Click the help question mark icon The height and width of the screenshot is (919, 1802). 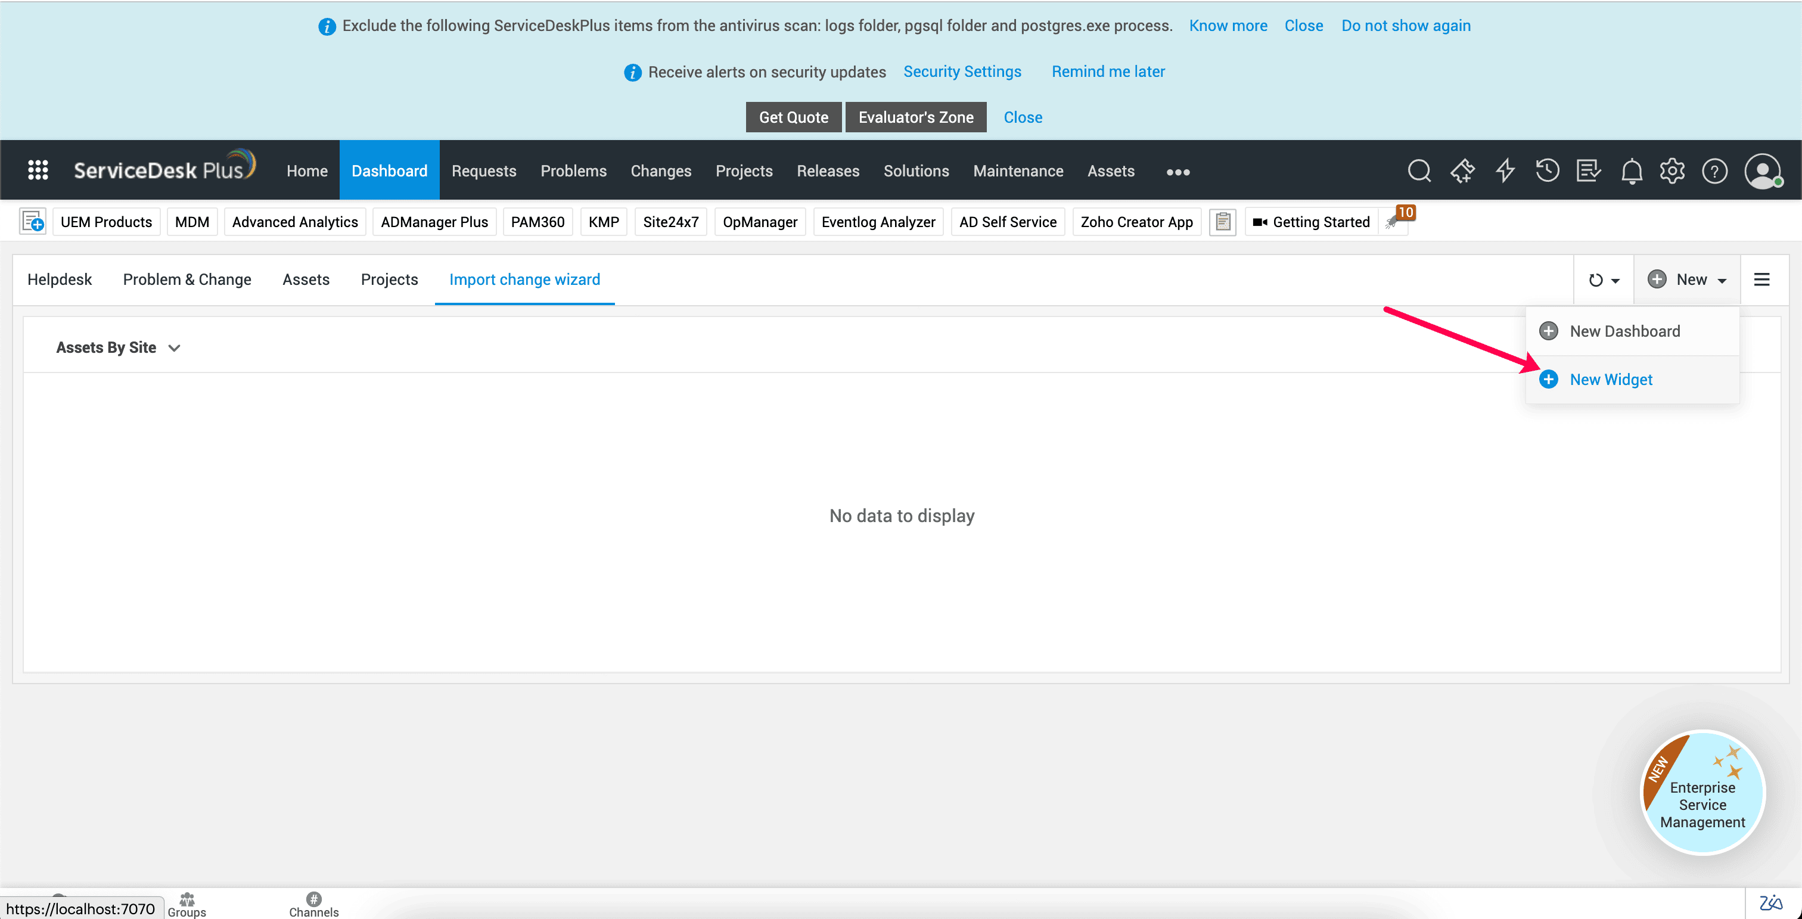click(1714, 170)
